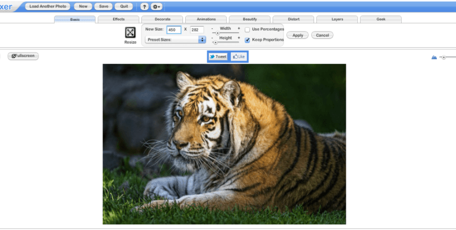Screen dimensions: 456x230
Task: Click the plus beside Width slider
Action: click(239, 28)
